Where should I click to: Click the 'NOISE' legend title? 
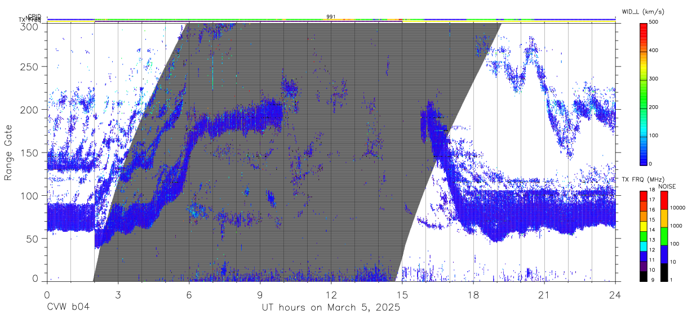[x=667, y=187]
